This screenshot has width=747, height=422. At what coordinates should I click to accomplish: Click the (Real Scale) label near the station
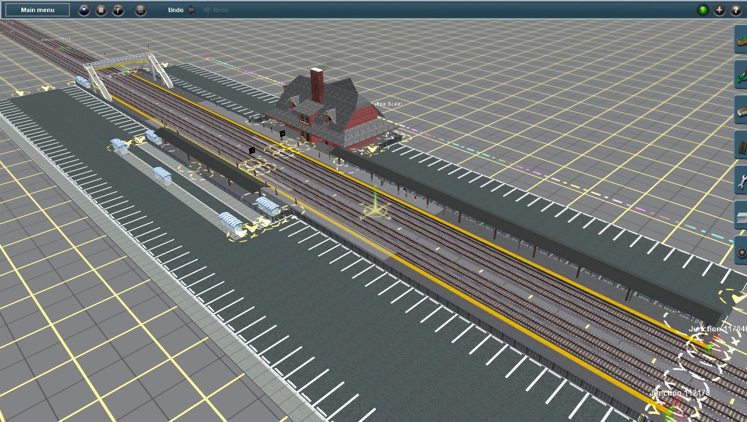coord(389,104)
